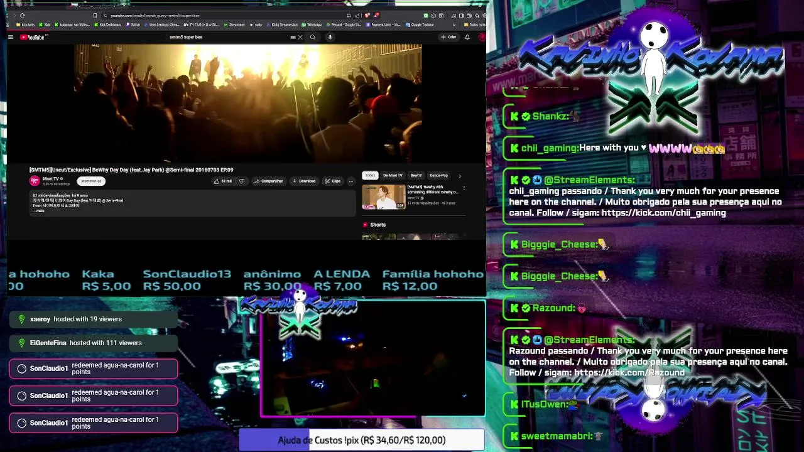804x452 pixels.
Task: Subscribe with the Inscrever-se button
Action: (x=91, y=181)
